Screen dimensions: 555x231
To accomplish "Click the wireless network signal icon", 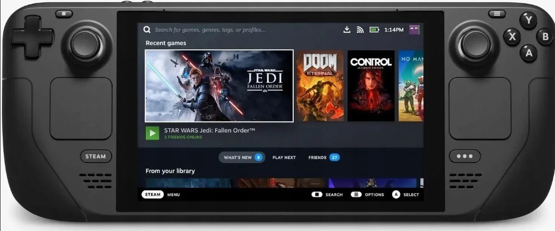I will tap(360, 30).
